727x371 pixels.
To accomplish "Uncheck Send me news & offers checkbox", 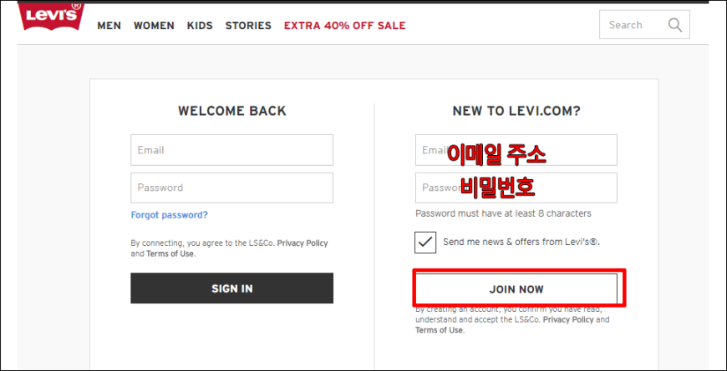I will [425, 243].
